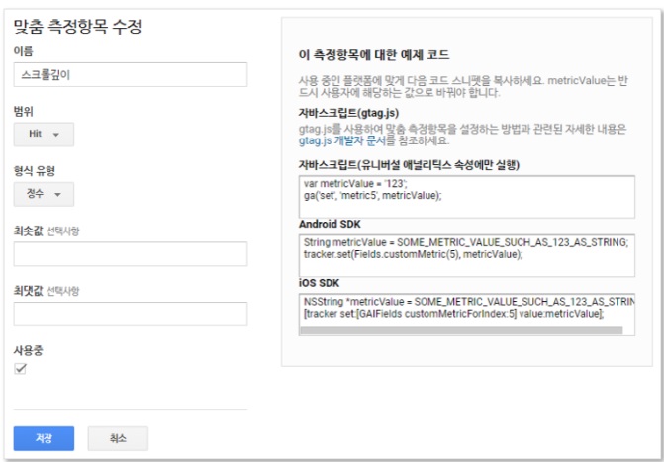Click the Android SDK label

pyautogui.click(x=330, y=224)
